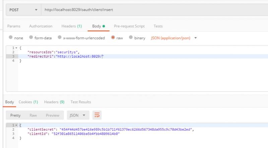Toggle the word wrap icon in response
This screenshot has width=268, height=148.
97,115
